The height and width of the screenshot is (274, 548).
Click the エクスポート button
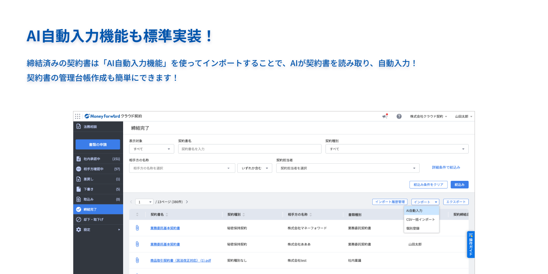[456, 202]
